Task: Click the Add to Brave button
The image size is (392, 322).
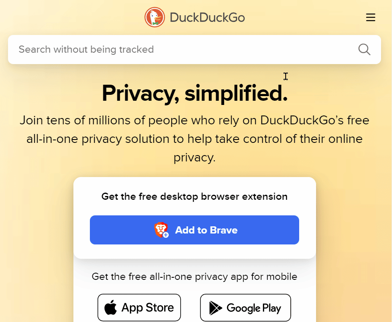Action: tap(195, 230)
